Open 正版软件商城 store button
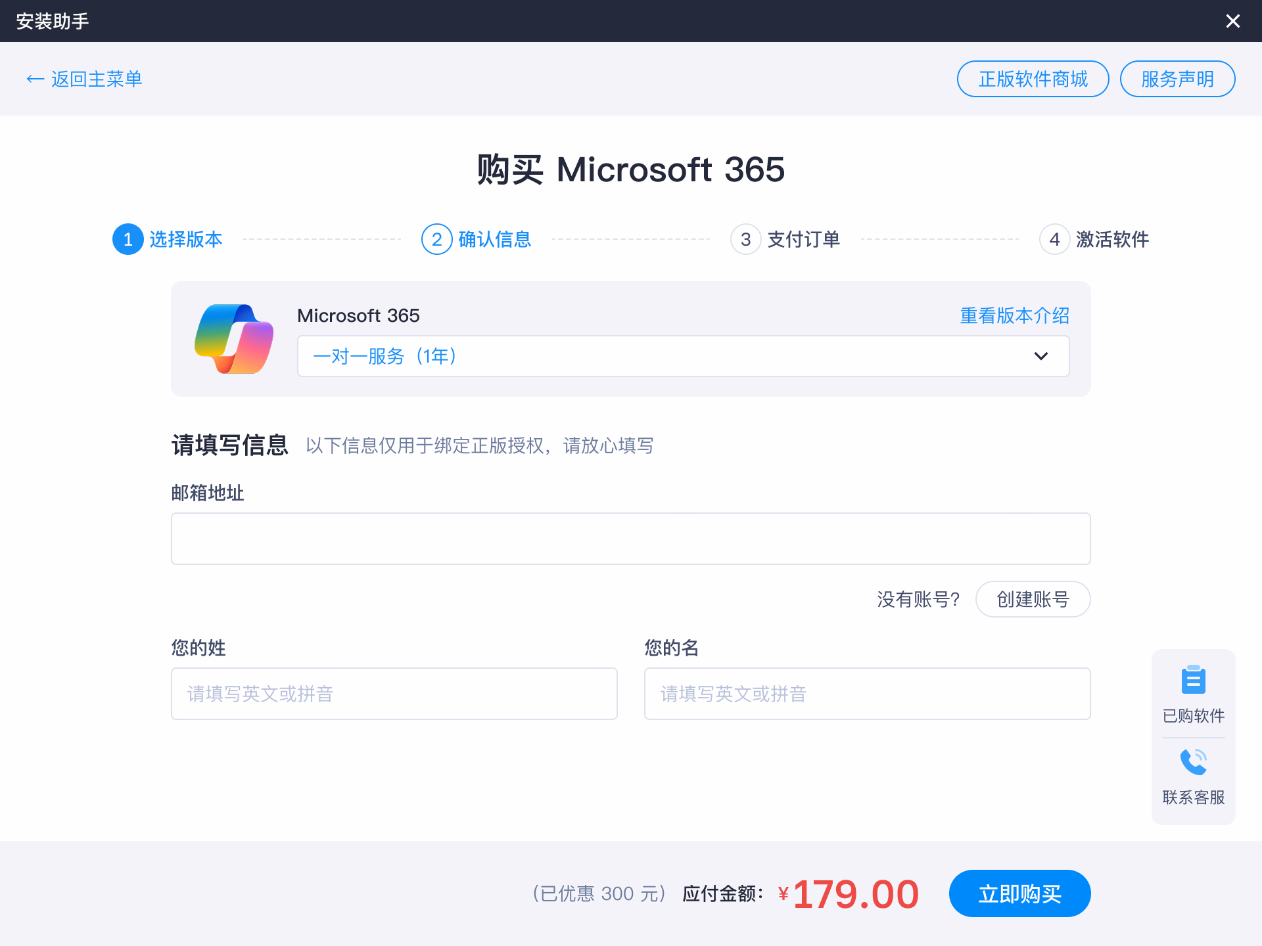The width and height of the screenshot is (1262, 946). pos(1033,79)
